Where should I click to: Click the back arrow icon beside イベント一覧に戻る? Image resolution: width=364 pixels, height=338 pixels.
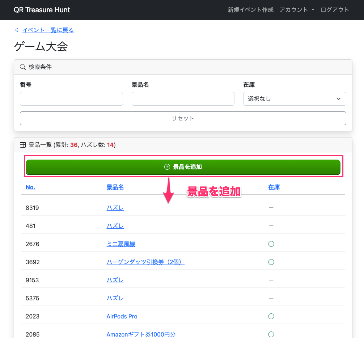coord(16,30)
